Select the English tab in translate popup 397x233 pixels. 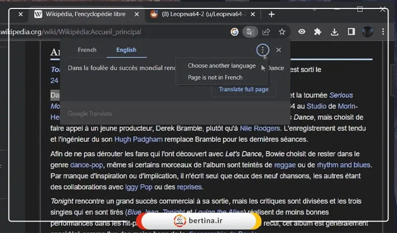click(x=126, y=50)
